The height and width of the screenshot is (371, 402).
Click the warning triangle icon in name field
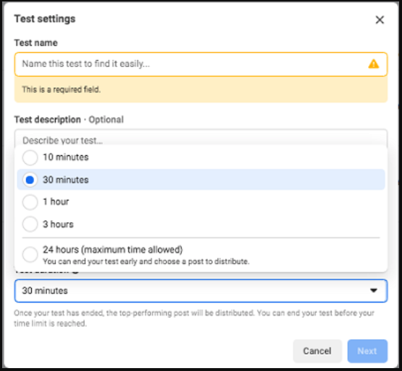pyautogui.click(x=374, y=64)
